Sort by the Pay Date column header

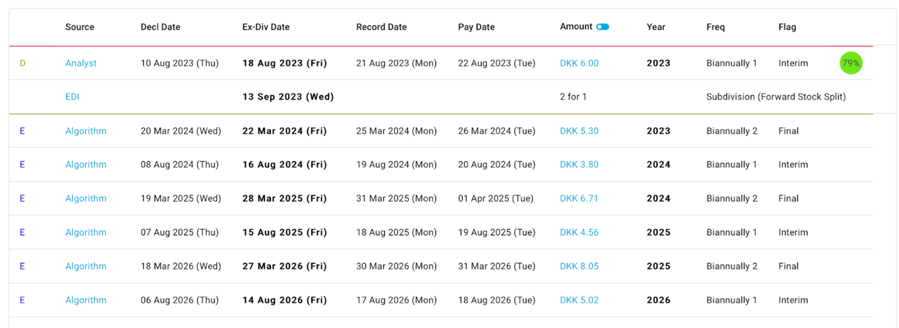point(476,27)
